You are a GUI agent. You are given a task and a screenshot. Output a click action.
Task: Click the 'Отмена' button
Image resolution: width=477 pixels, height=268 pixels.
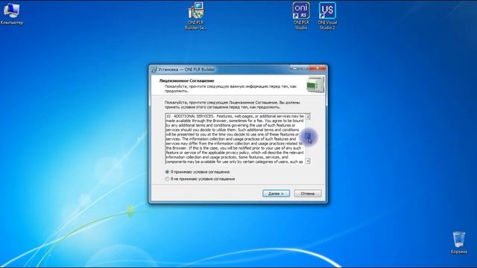(x=308, y=194)
